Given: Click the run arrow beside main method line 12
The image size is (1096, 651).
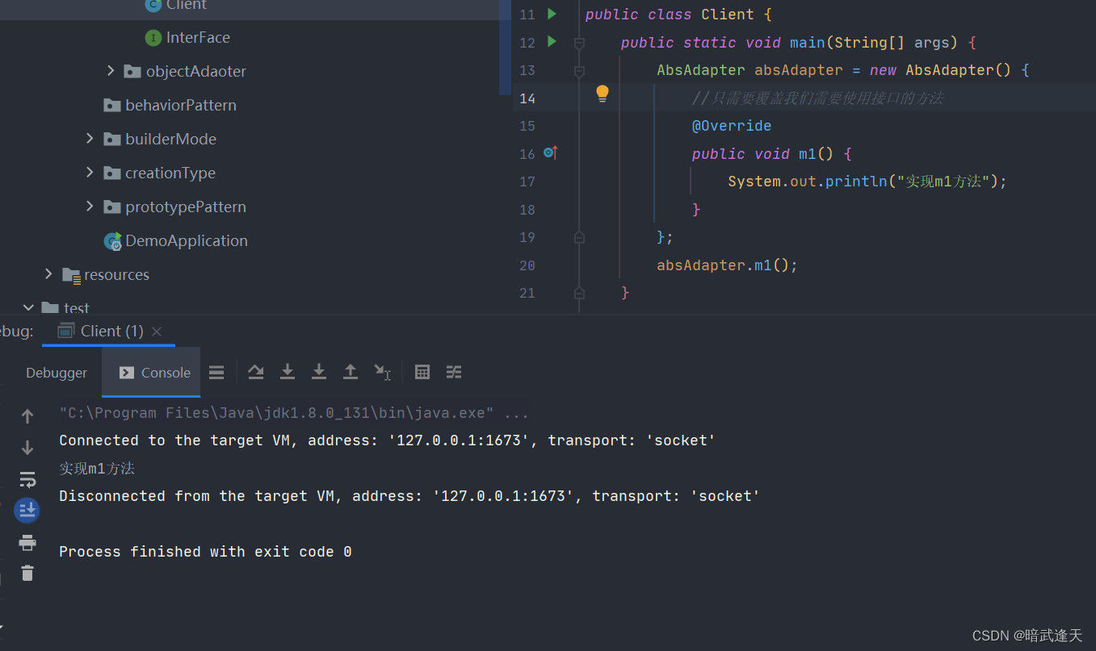Looking at the screenshot, I should click(x=552, y=41).
